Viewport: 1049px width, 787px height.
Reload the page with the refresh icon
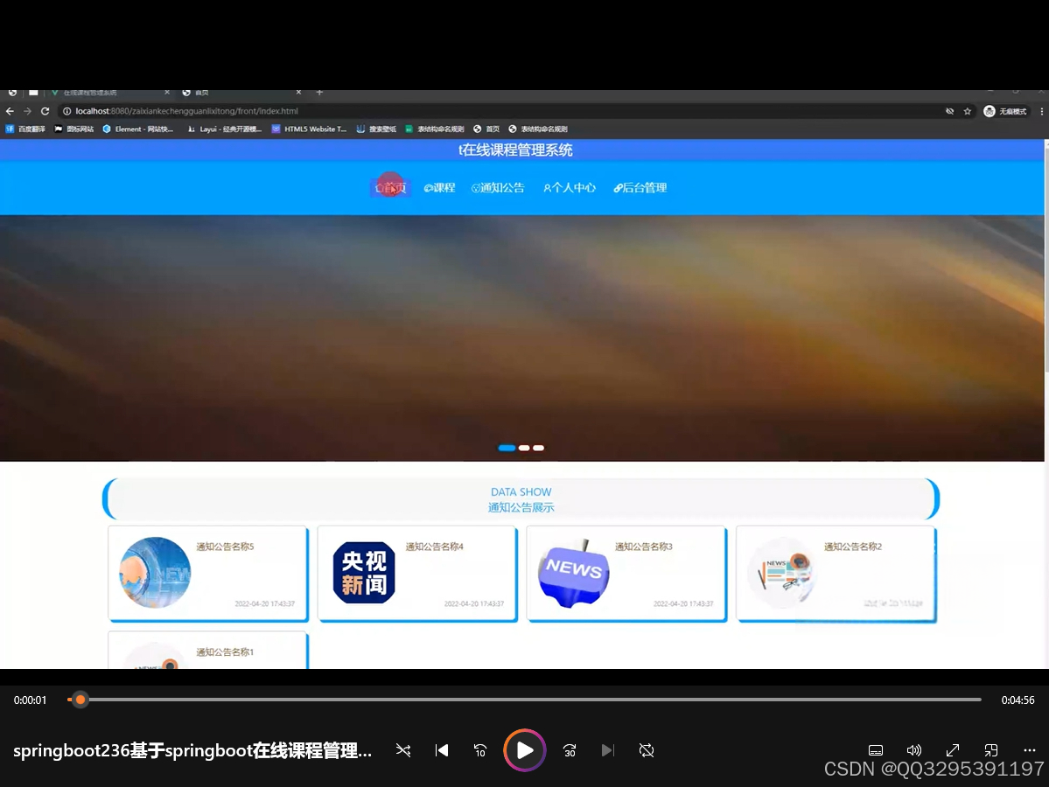45,111
